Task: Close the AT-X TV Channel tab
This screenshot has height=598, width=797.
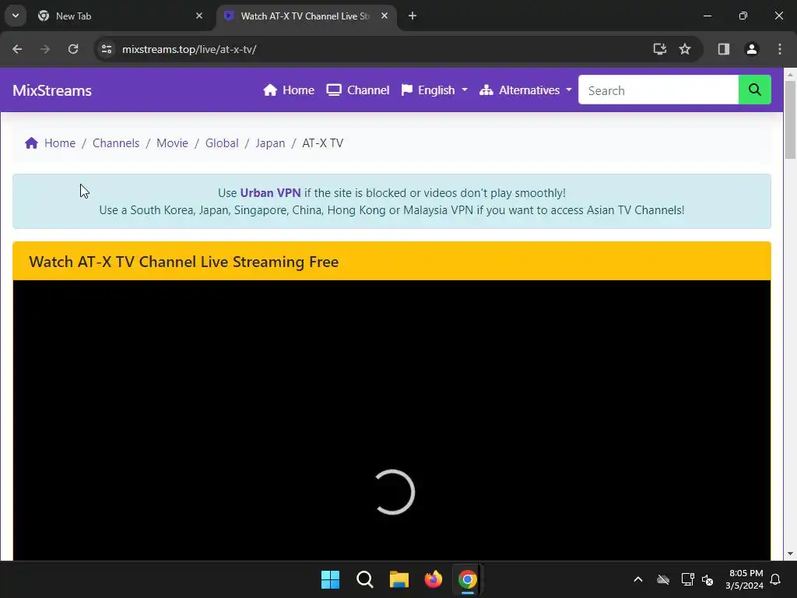Action: pos(384,16)
